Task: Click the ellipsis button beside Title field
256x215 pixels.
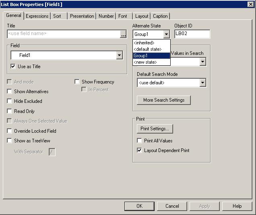Action: pyautogui.click(x=123, y=34)
